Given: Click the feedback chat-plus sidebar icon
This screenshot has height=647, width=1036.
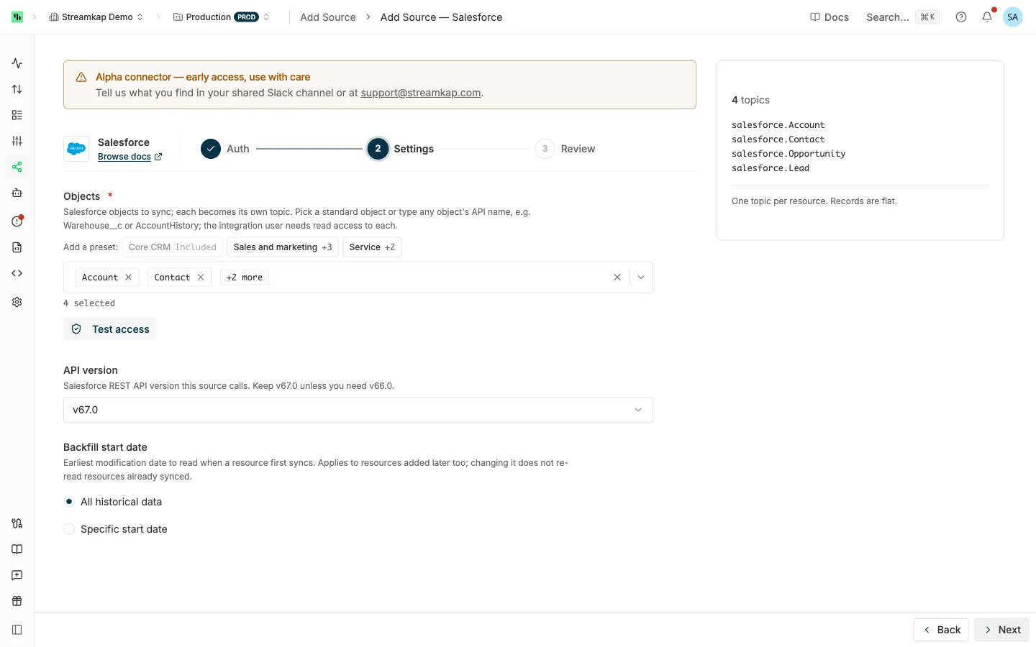Looking at the screenshot, I should click(17, 575).
